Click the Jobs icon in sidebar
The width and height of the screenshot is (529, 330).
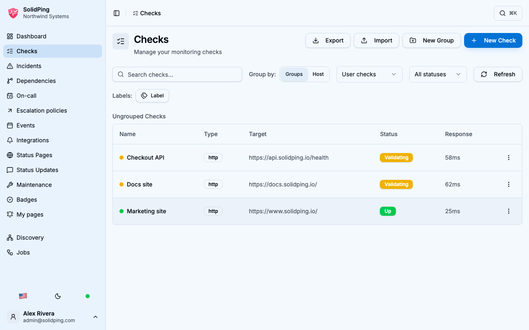coord(10,252)
